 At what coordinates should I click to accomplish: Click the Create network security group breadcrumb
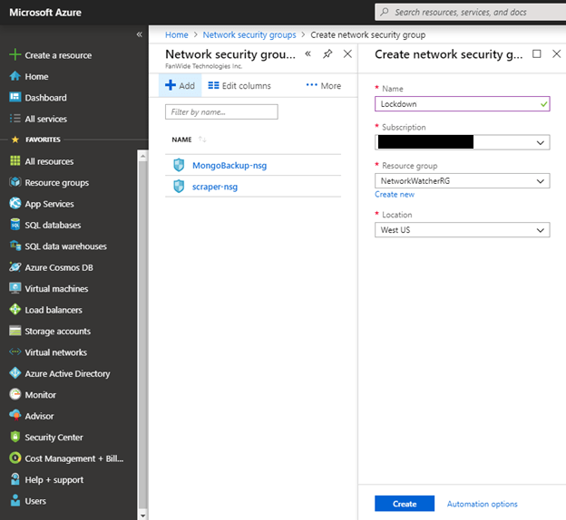[368, 35]
